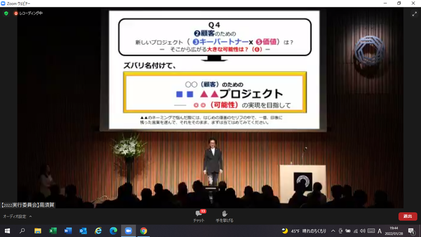Raise hand in the webinar
The height and width of the screenshot is (237, 421).
[224, 216]
